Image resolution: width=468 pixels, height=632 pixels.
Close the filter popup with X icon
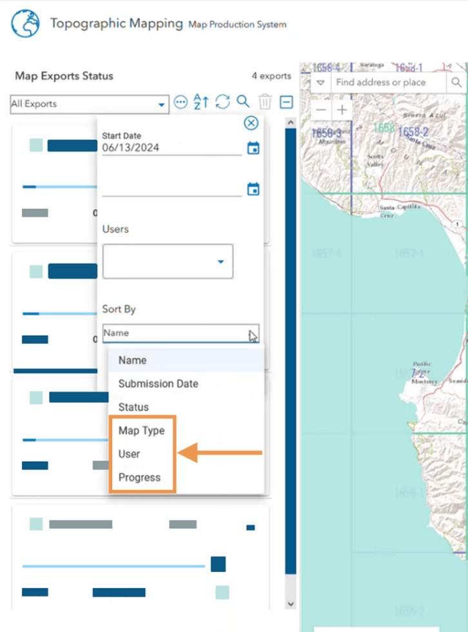(251, 123)
